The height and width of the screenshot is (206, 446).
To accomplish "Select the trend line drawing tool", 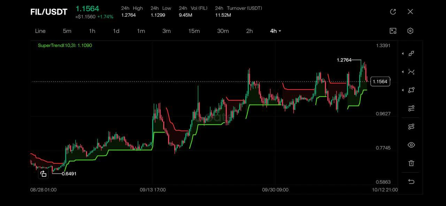I will coord(412,54).
